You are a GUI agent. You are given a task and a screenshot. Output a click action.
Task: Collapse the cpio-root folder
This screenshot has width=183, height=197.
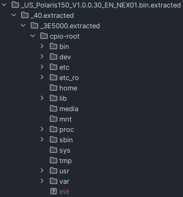click(x=33, y=36)
